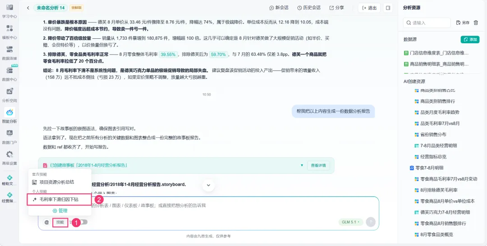
Task: Toggle the right panel layout icon
Action: coord(388,8)
